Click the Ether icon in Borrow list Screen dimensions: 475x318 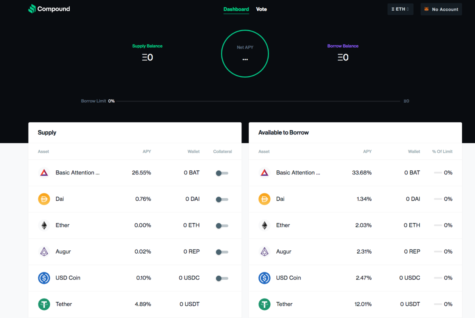264,225
